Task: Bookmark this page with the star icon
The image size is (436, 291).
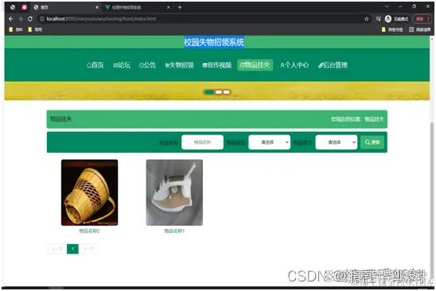Action: [x=367, y=19]
